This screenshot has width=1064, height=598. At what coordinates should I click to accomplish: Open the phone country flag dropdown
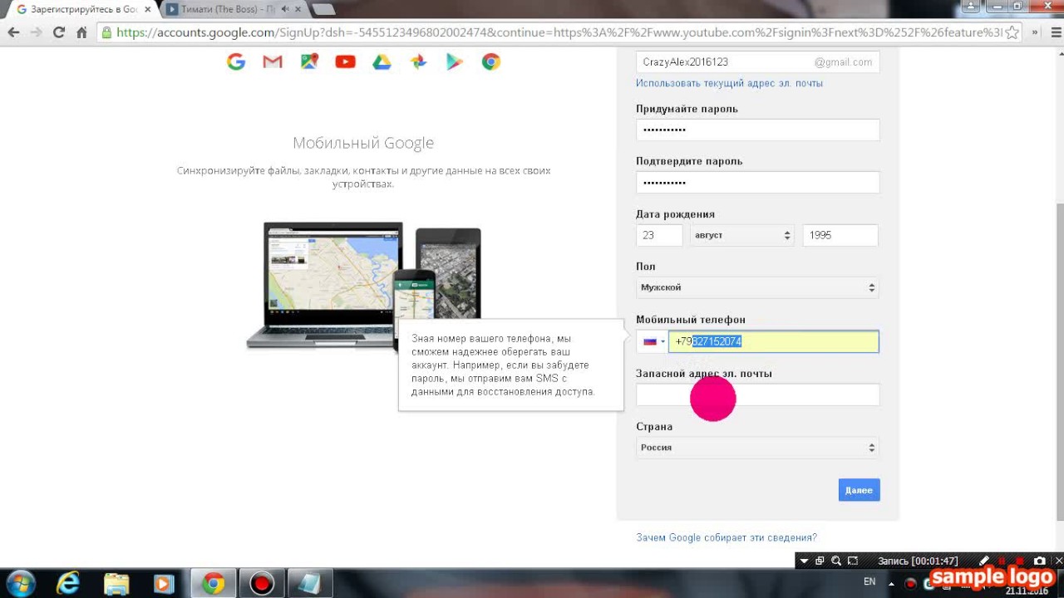pos(653,341)
